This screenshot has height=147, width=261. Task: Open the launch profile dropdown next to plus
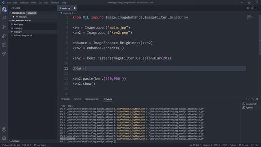(x=249, y=99)
